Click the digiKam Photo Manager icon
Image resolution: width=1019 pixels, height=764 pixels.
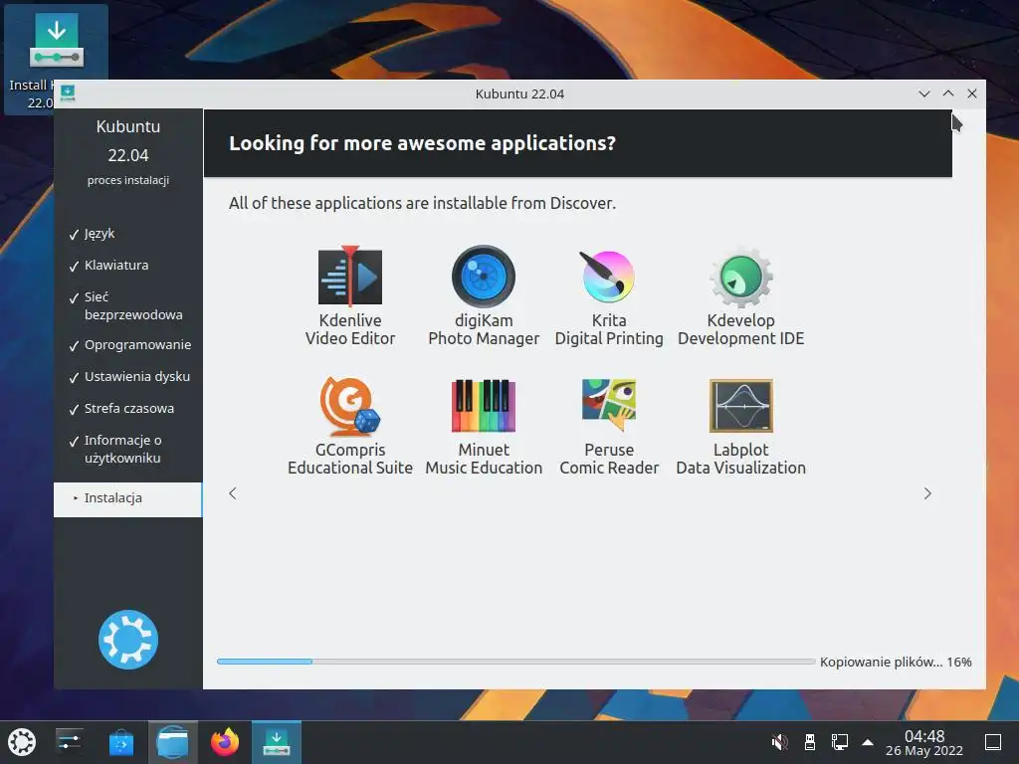484,277
